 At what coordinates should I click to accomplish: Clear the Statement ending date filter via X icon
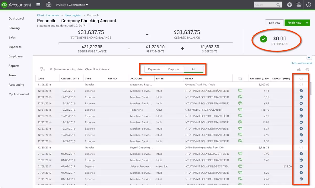click(x=51, y=69)
